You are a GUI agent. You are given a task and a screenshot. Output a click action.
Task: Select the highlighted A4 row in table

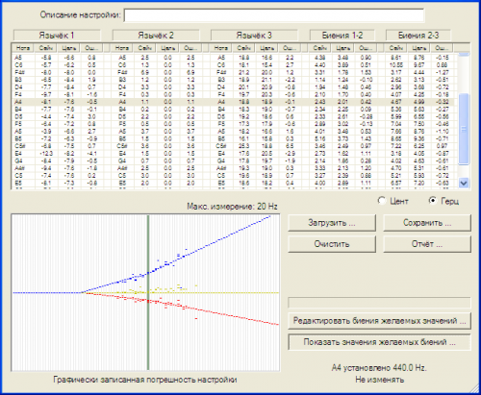click(235, 102)
